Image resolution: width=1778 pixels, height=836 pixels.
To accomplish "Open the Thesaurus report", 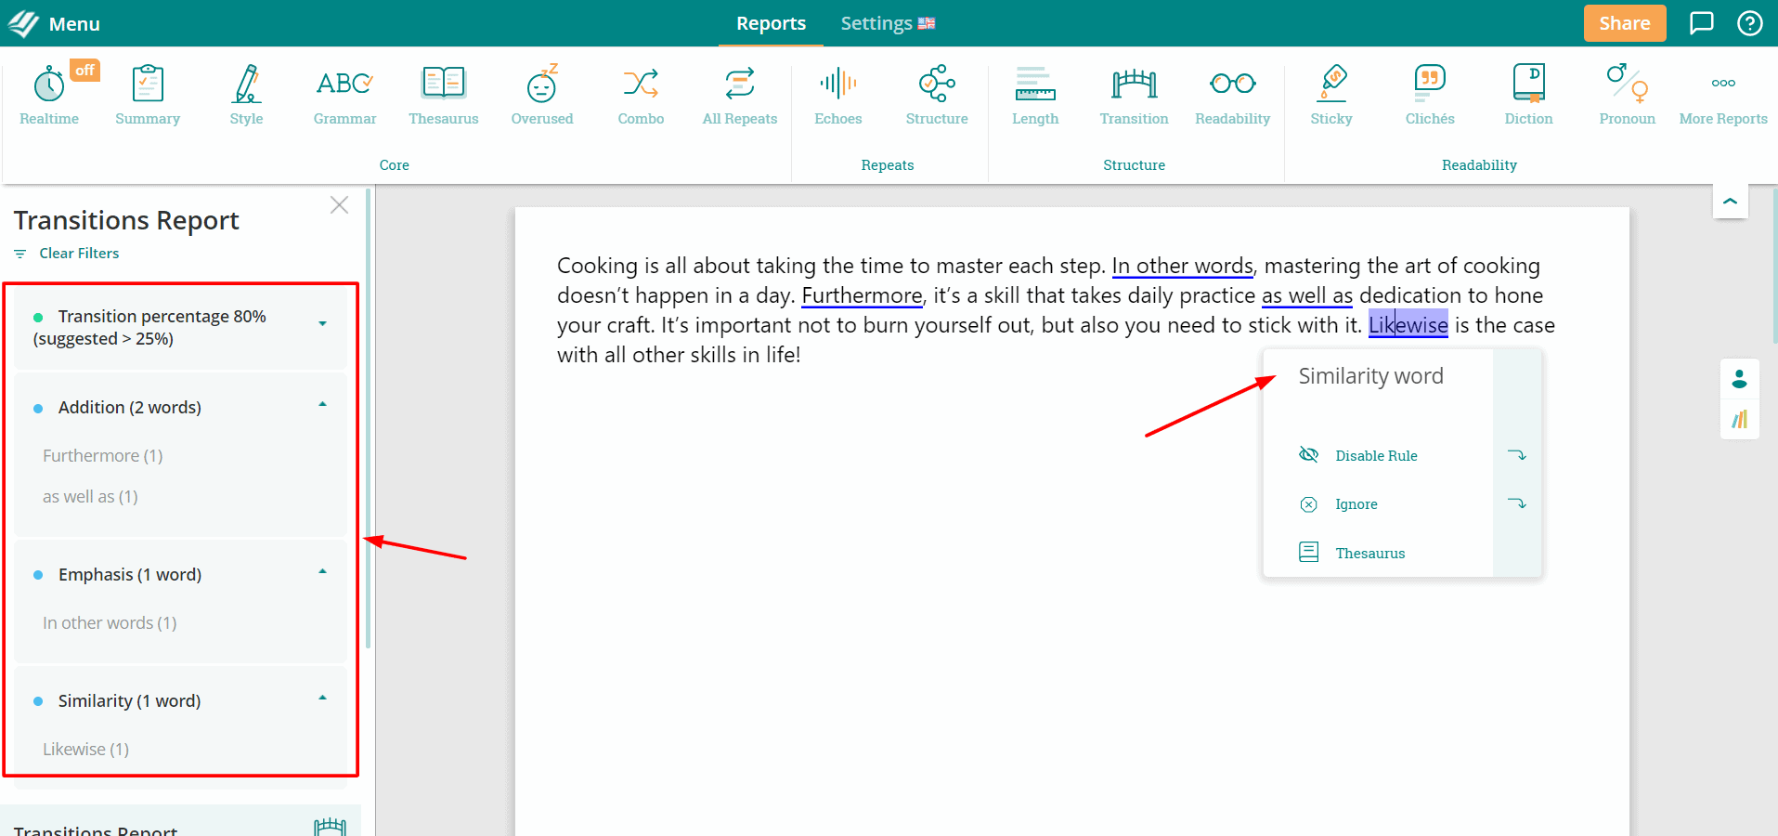I will 444,96.
